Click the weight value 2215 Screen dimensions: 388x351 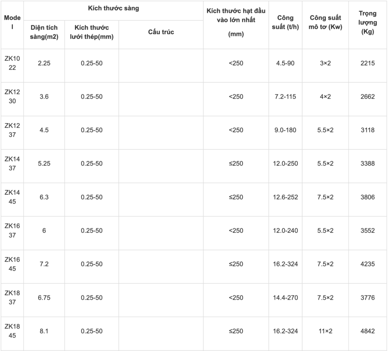click(x=368, y=63)
